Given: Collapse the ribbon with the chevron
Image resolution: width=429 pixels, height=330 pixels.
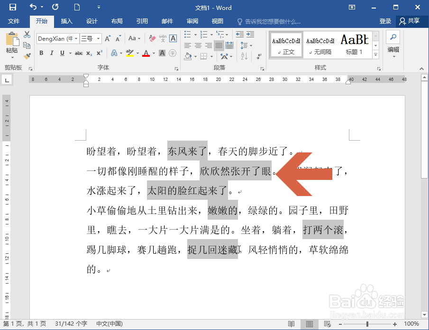Looking at the screenshot, I should pyautogui.click(x=421, y=69).
